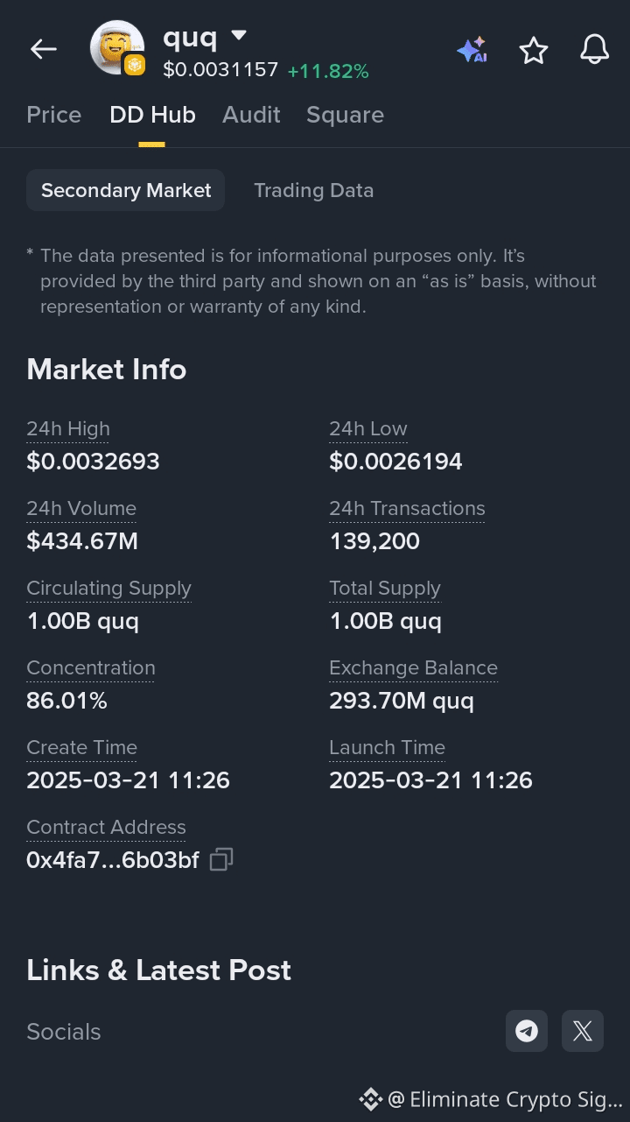Tap the notification bell icon

point(595,50)
